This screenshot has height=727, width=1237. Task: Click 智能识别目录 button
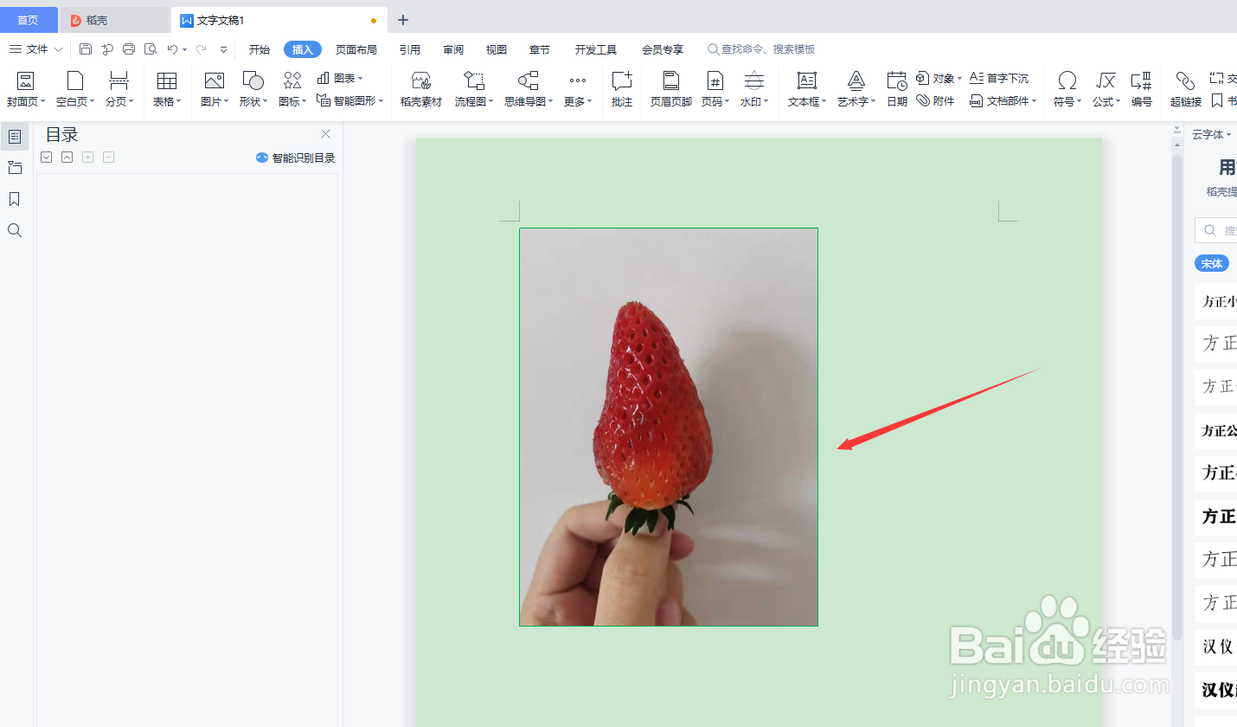point(295,158)
